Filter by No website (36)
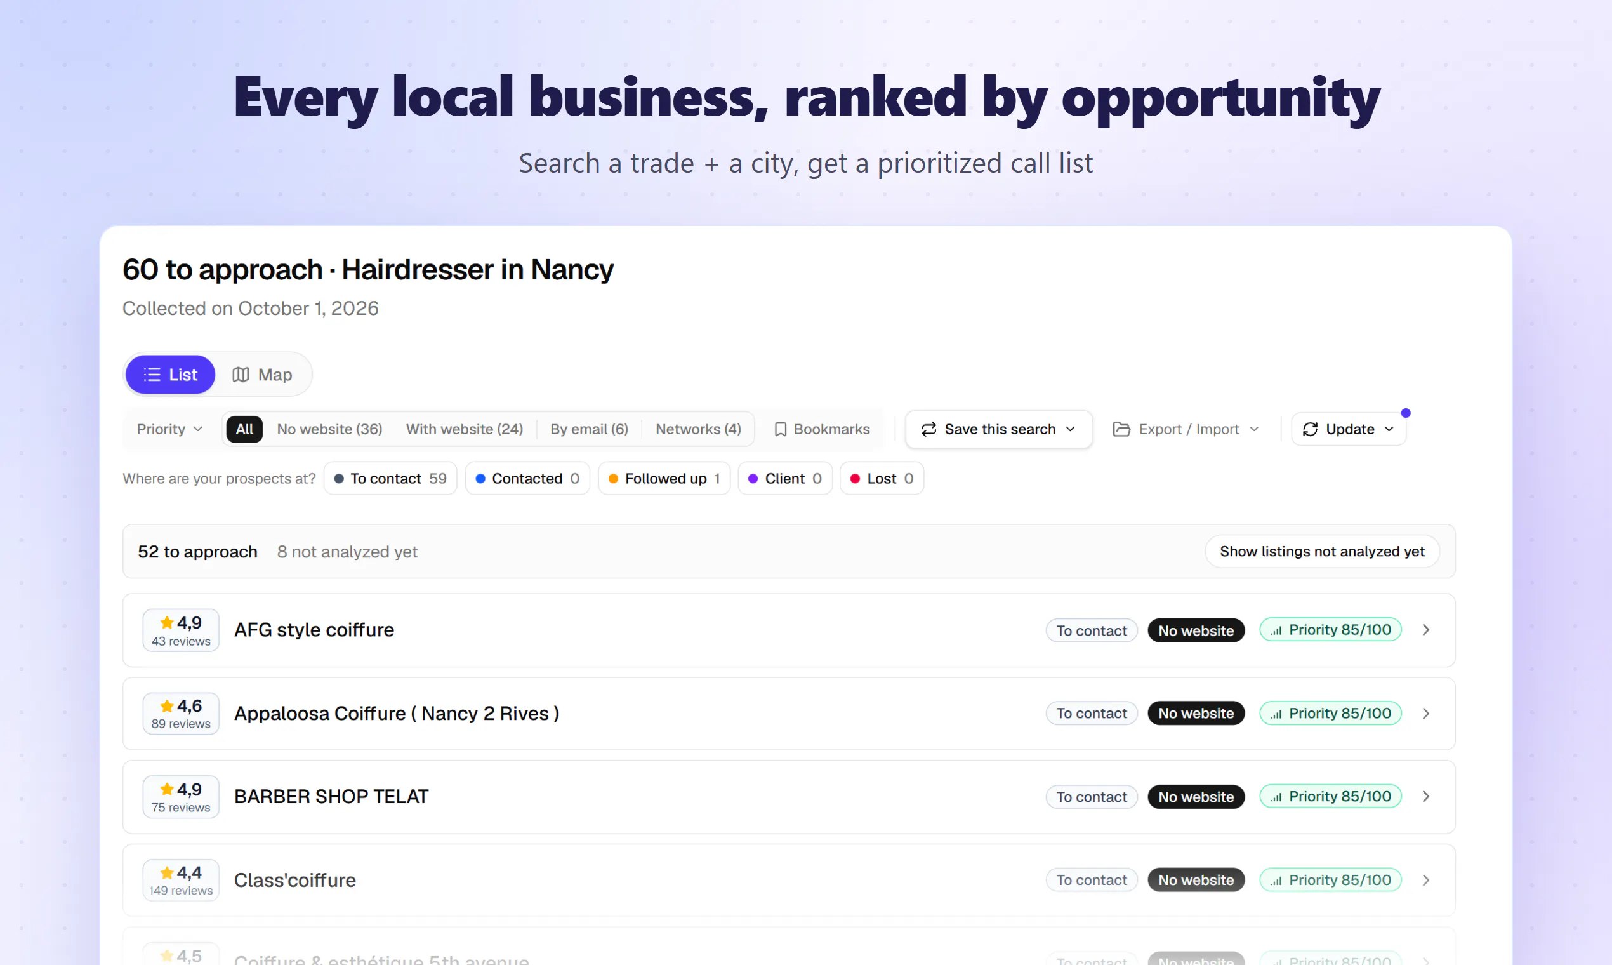This screenshot has width=1612, height=965. click(x=329, y=429)
